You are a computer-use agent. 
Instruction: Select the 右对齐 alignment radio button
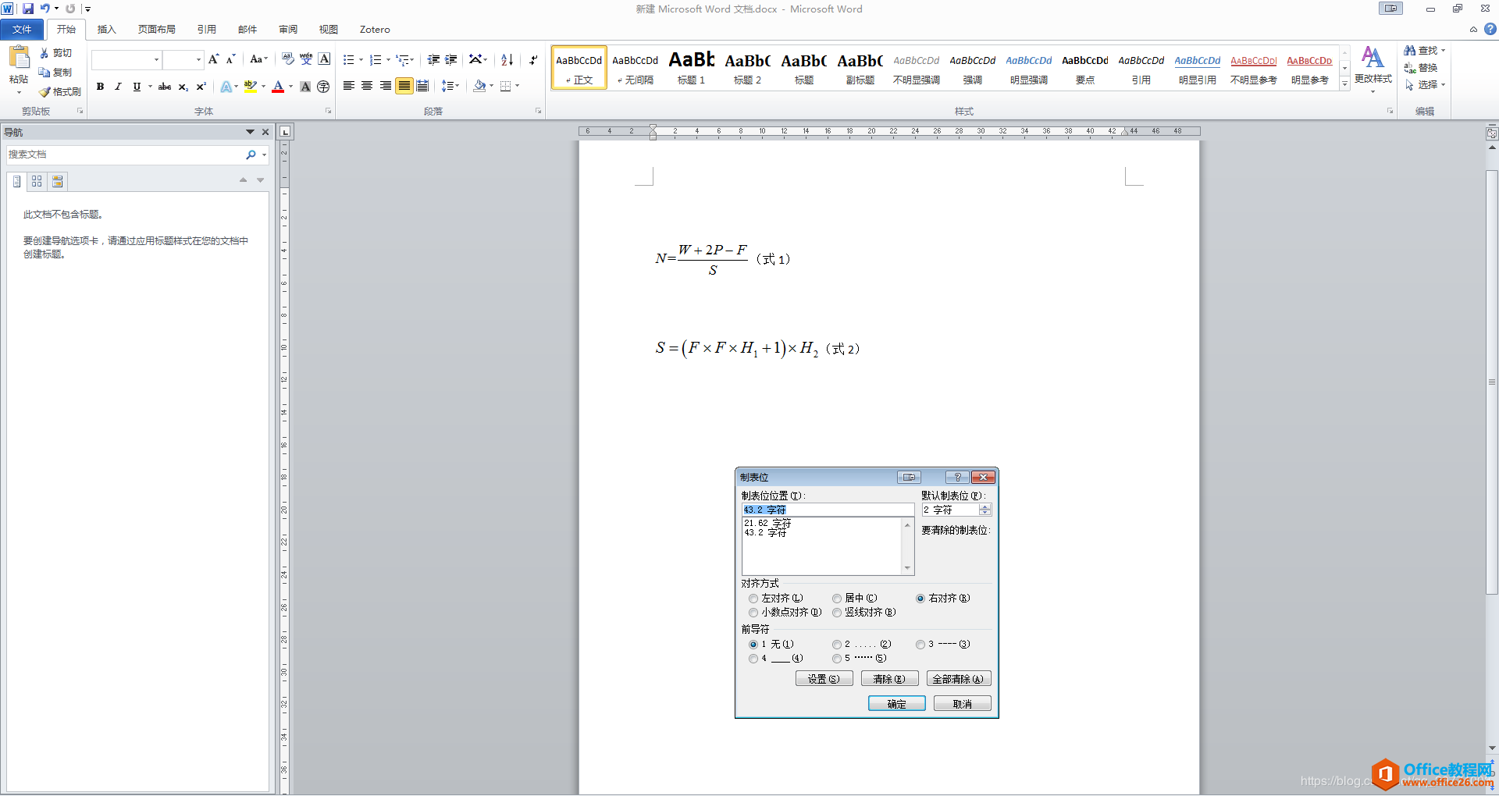pyautogui.click(x=920, y=598)
